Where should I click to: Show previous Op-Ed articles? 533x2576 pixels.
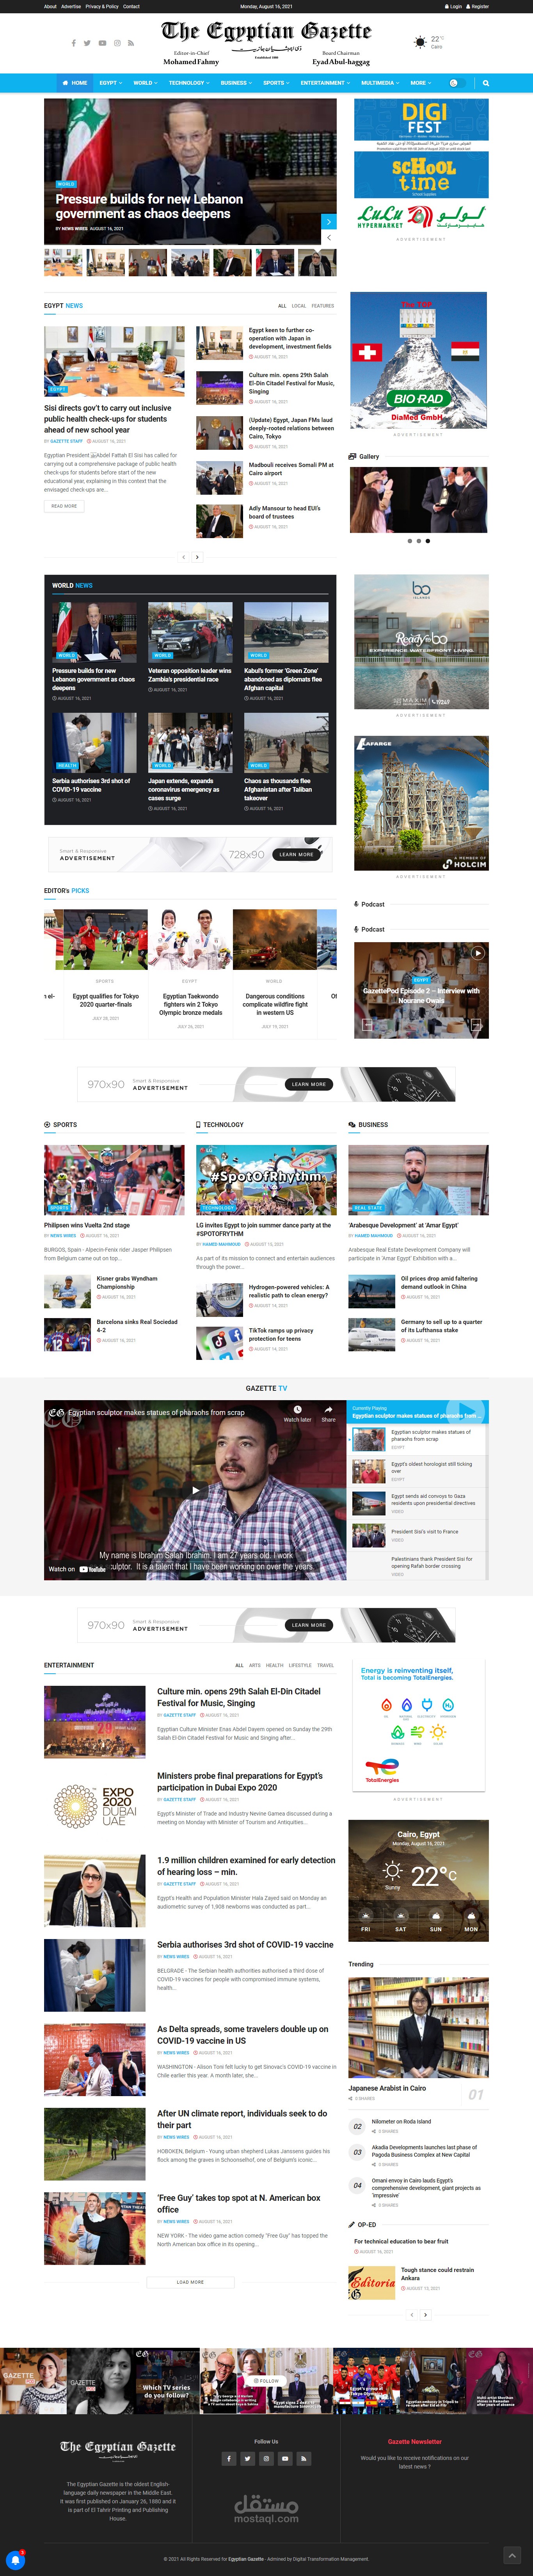[411, 2315]
